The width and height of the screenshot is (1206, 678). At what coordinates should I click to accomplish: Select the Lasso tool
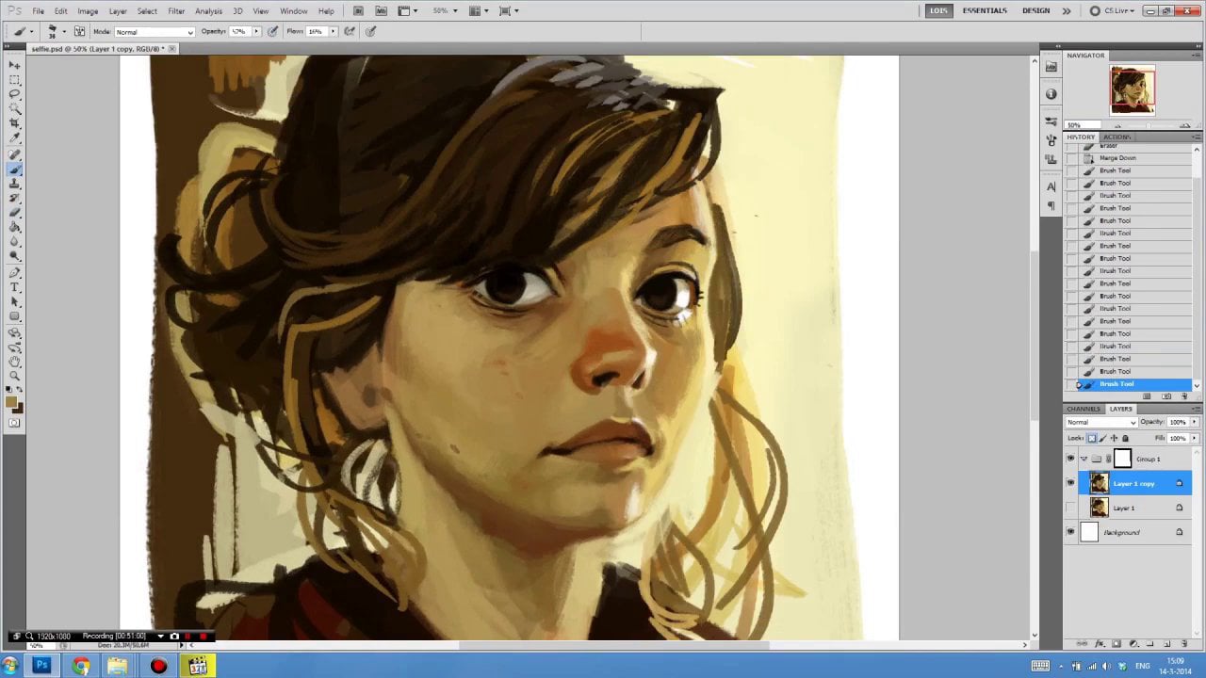point(15,94)
